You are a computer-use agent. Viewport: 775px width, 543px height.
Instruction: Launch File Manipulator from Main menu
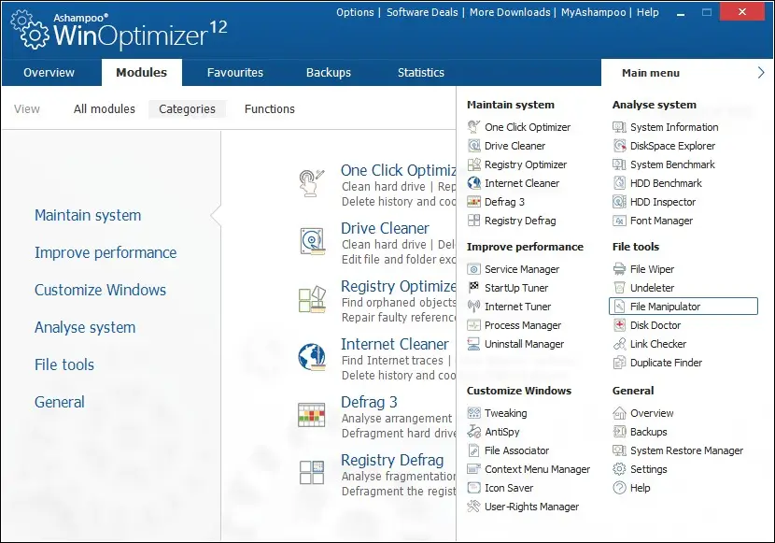tap(683, 307)
